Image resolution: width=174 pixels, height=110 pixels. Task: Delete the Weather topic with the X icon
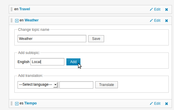click(166, 21)
